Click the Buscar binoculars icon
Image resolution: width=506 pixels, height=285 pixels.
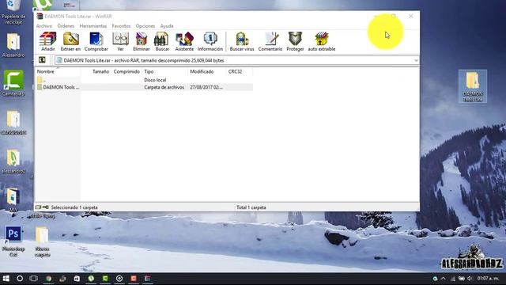[162, 41]
